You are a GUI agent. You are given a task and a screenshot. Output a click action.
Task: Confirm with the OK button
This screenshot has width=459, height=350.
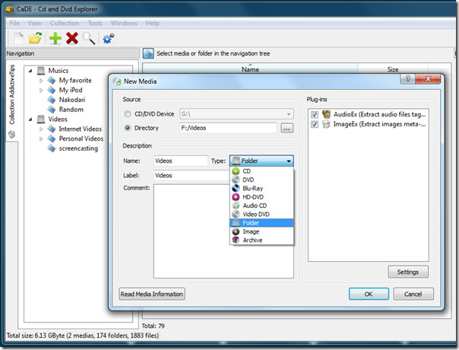click(369, 294)
